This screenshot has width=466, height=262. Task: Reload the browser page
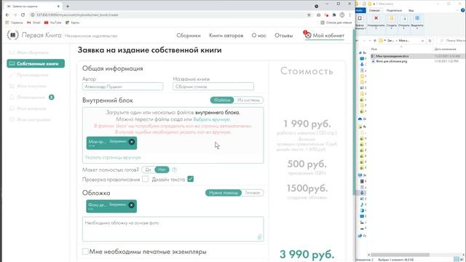point(23,15)
